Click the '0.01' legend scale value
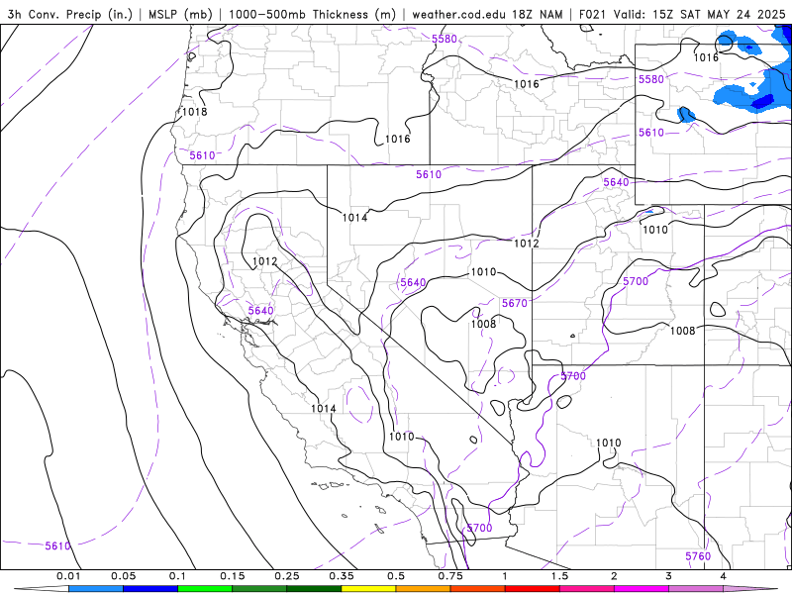Screen dimensions: 792x594 68,576
